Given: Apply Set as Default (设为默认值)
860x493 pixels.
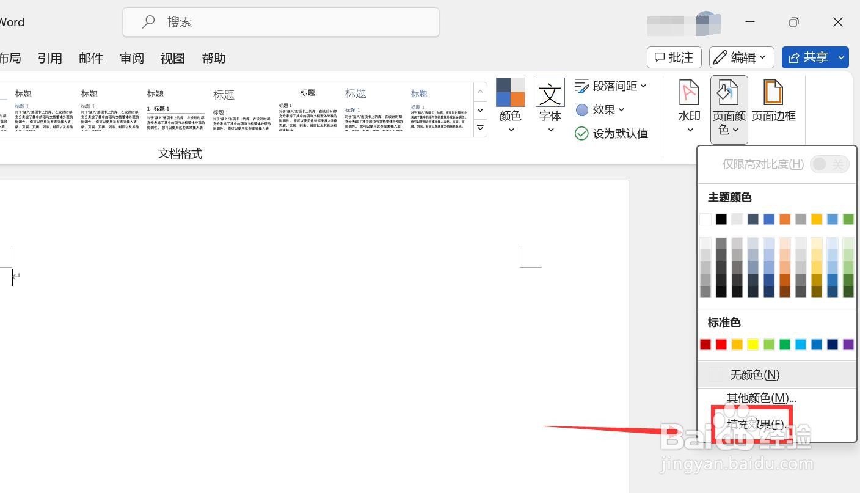Looking at the screenshot, I should tap(611, 133).
